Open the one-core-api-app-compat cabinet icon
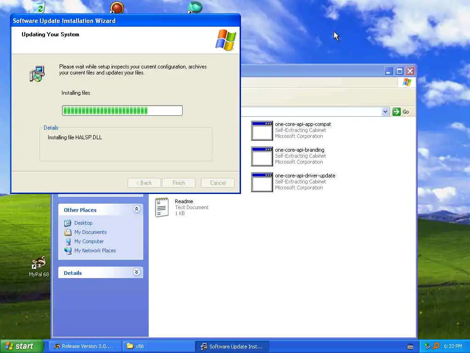The image size is (470, 353). tap(262, 131)
